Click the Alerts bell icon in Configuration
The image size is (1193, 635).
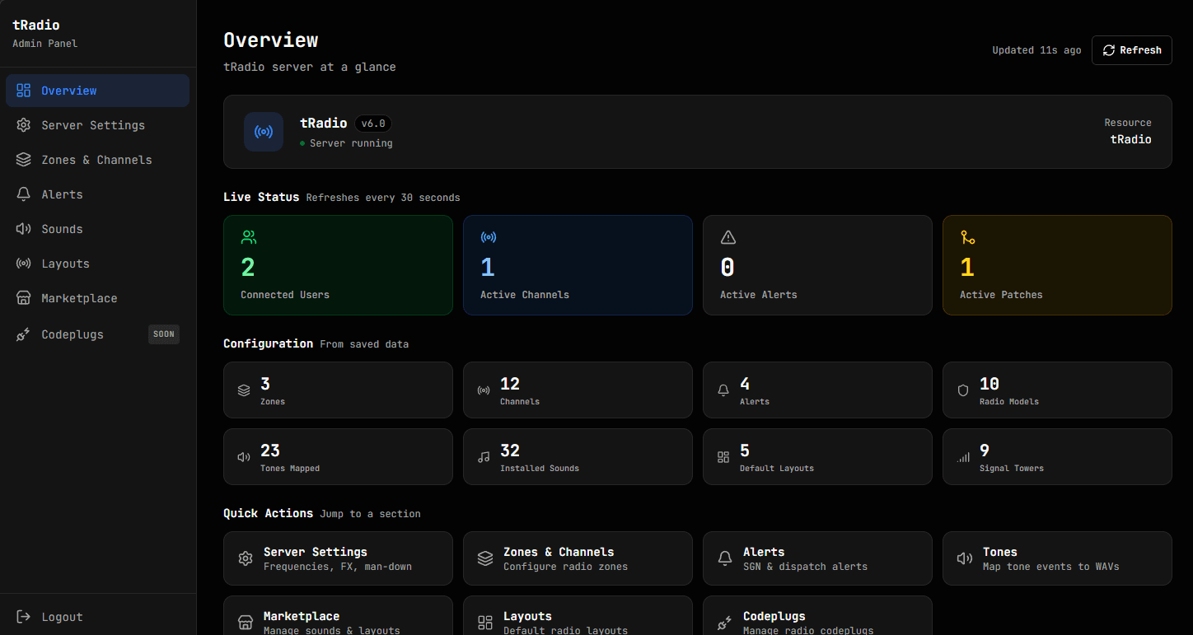point(723,390)
